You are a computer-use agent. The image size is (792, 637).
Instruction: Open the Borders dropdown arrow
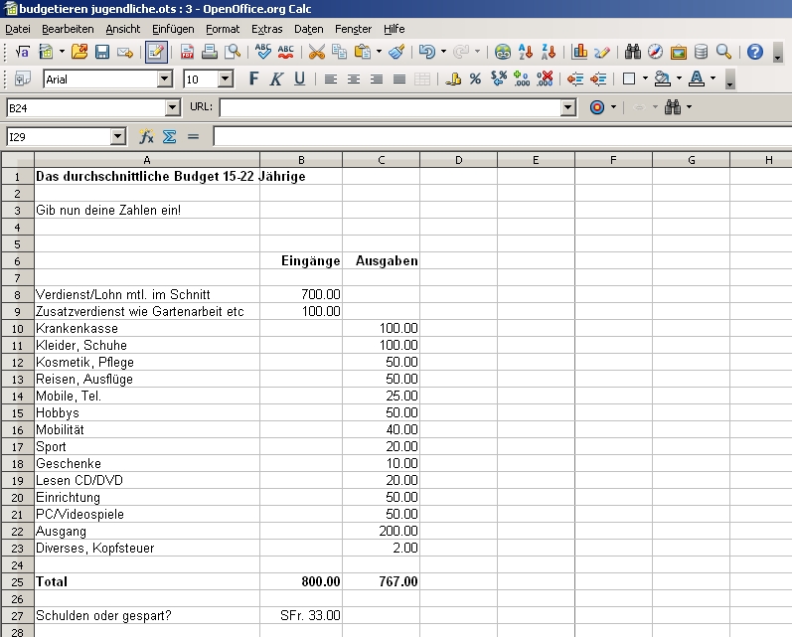coord(645,79)
